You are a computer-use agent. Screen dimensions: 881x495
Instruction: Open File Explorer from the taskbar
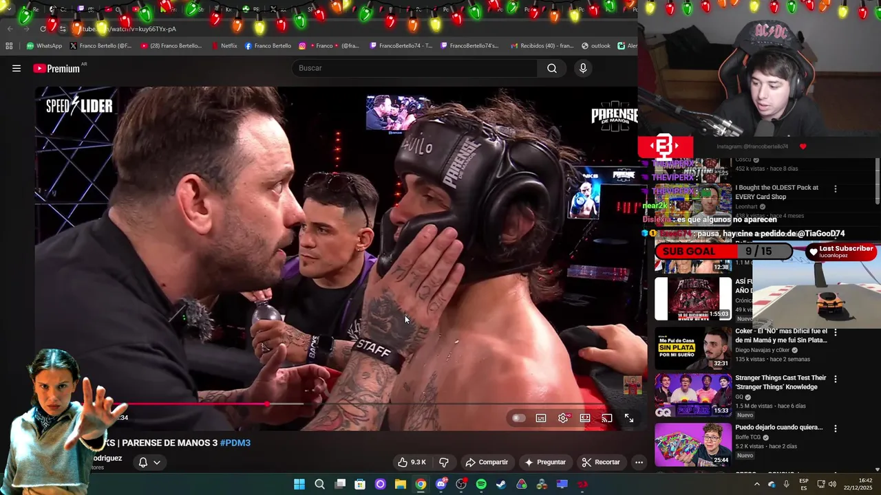coord(401,484)
